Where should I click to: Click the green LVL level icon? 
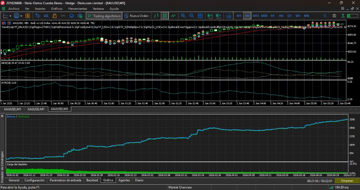click(x=343, y=16)
